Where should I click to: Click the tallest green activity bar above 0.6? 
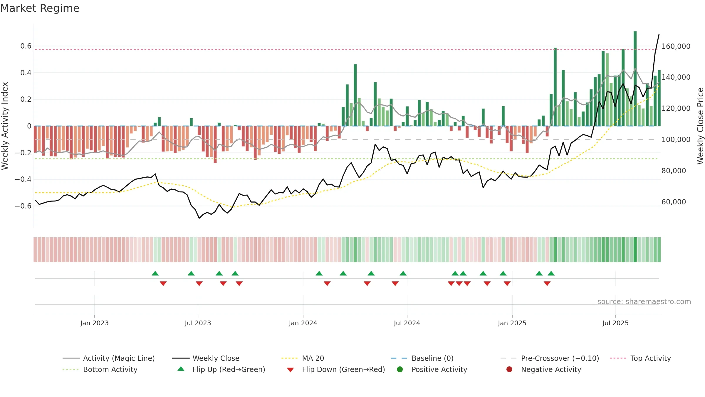click(635, 79)
